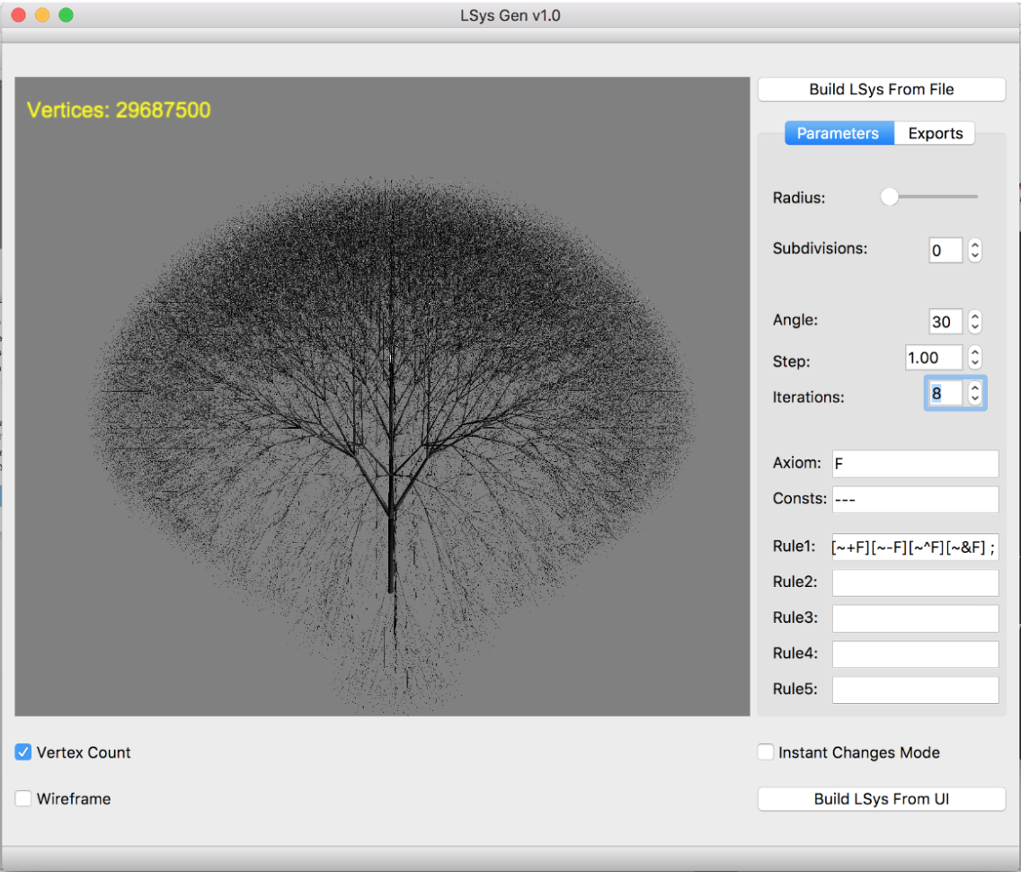Viewport: 1021px width, 872px height.
Task: Decrease Iterations with the down arrow
Action: coord(975,399)
